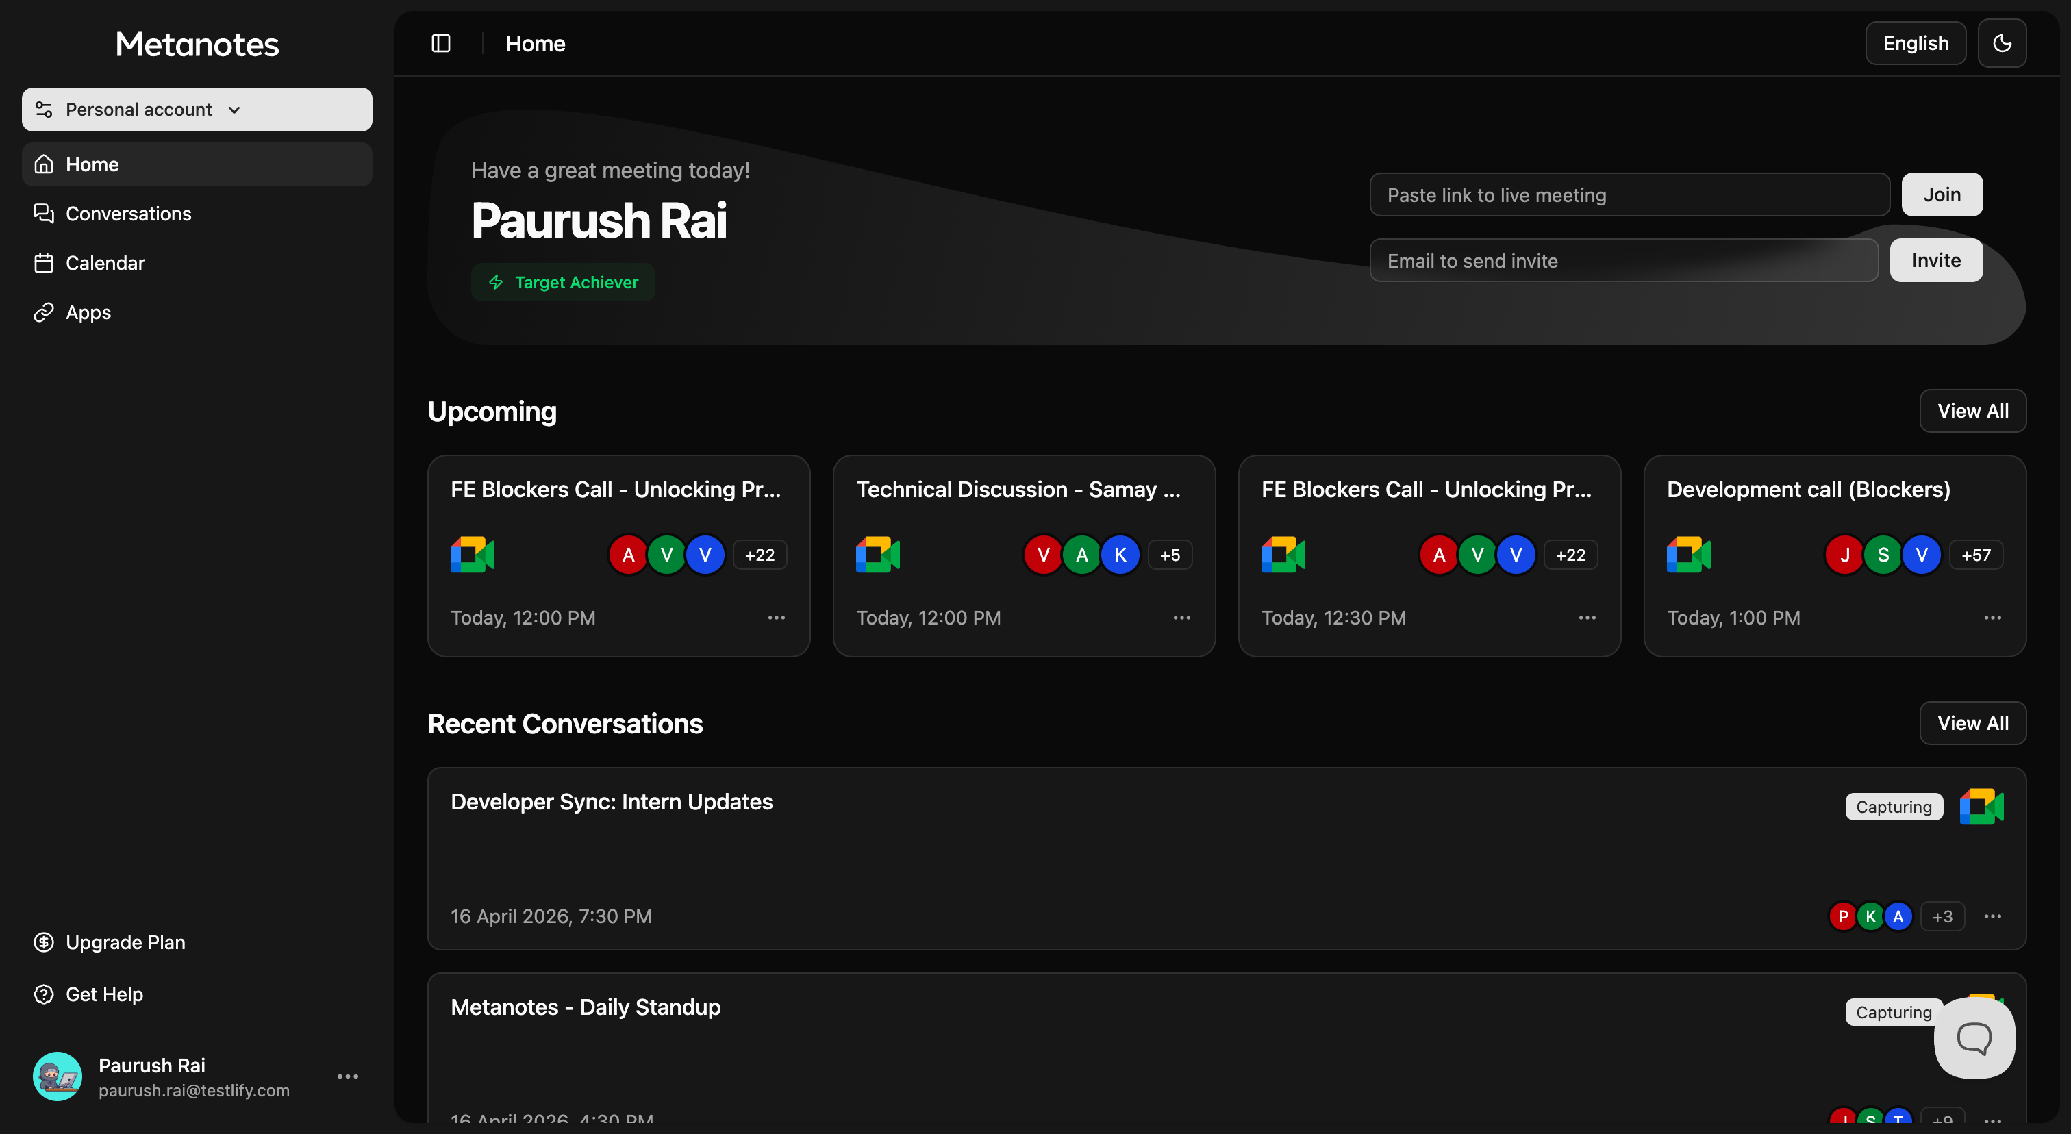Switch theme with the moon icon

2002,43
